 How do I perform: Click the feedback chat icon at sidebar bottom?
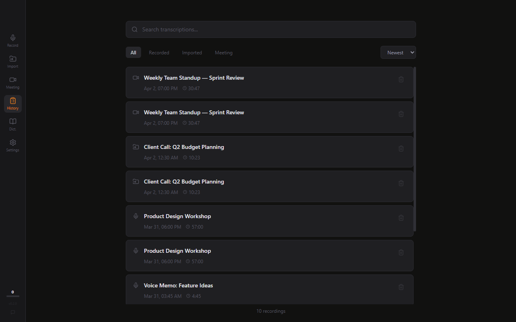coord(13,312)
